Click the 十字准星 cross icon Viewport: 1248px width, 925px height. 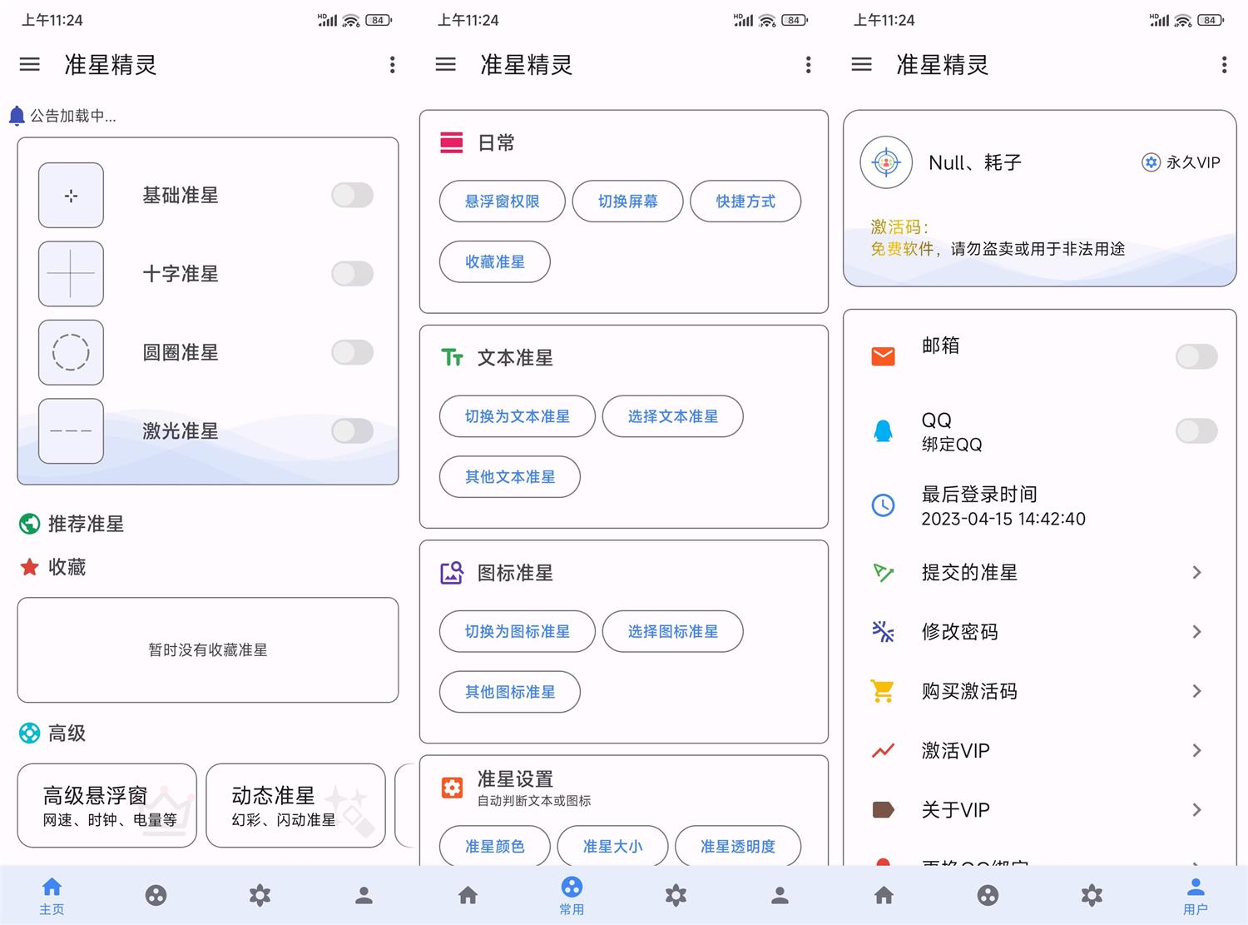[x=71, y=273]
